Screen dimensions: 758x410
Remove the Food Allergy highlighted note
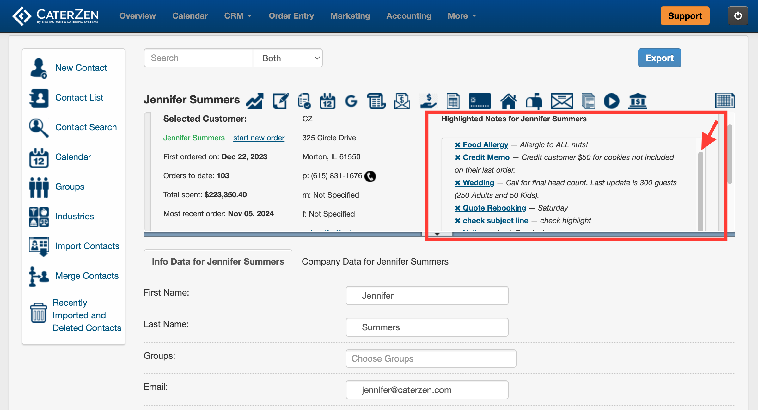tap(457, 145)
